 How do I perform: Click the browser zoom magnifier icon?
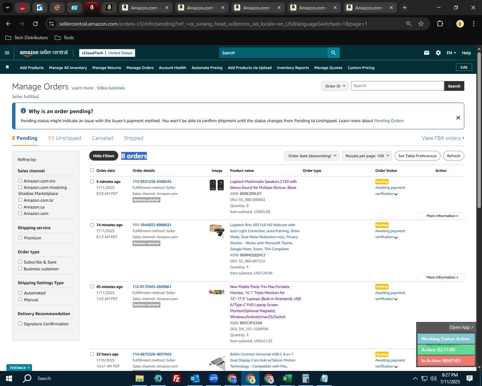(409, 24)
